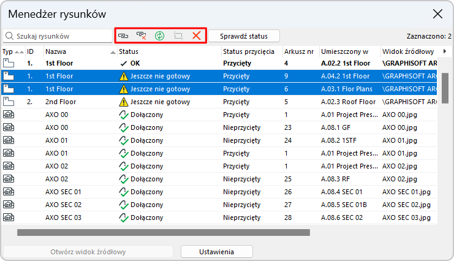Click the Arkusz nr column header
The image size is (454, 261).
coord(299,51)
